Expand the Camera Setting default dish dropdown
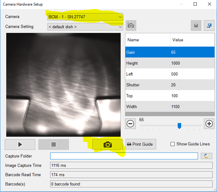 click(85, 27)
